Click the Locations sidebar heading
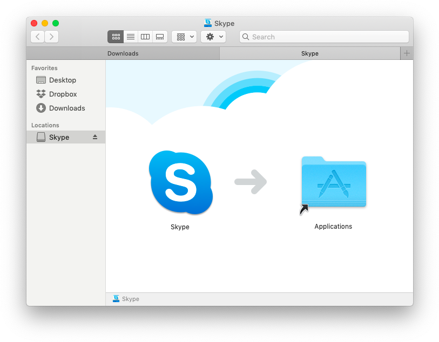The height and width of the screenshot is (342, 439). click(x=45, y=125)
